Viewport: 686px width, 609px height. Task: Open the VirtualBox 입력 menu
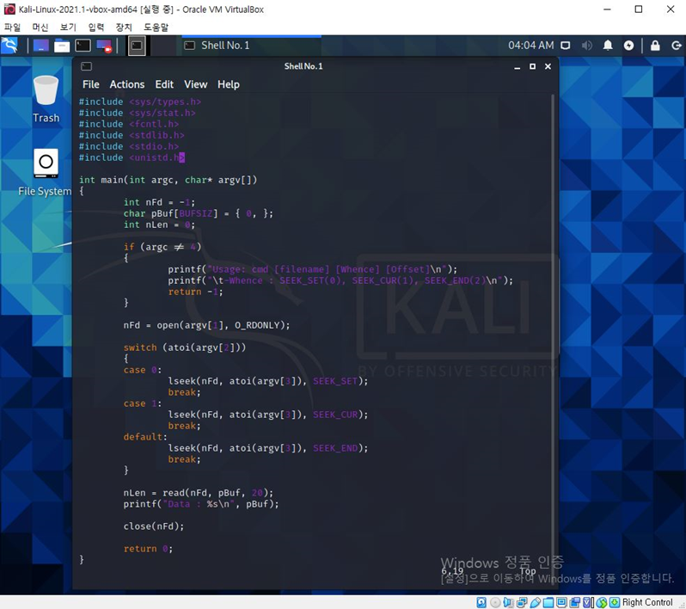(95, 28)
